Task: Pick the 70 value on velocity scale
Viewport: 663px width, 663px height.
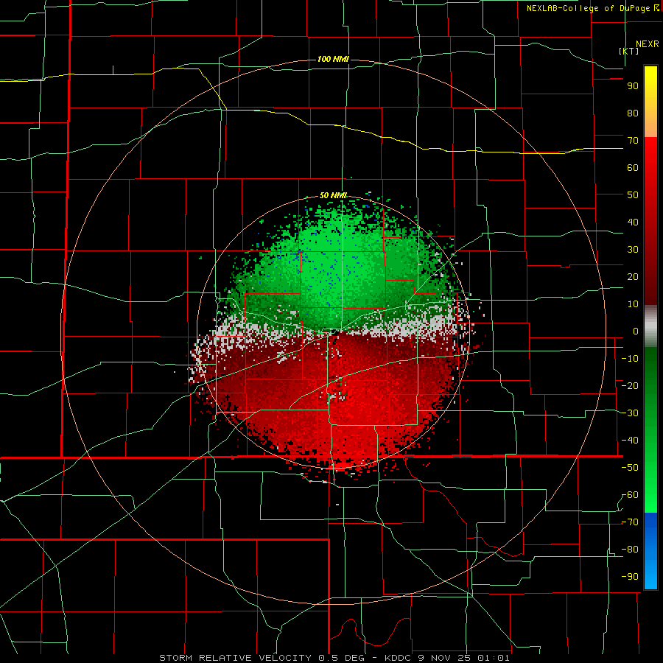Action: click(633, 141)
